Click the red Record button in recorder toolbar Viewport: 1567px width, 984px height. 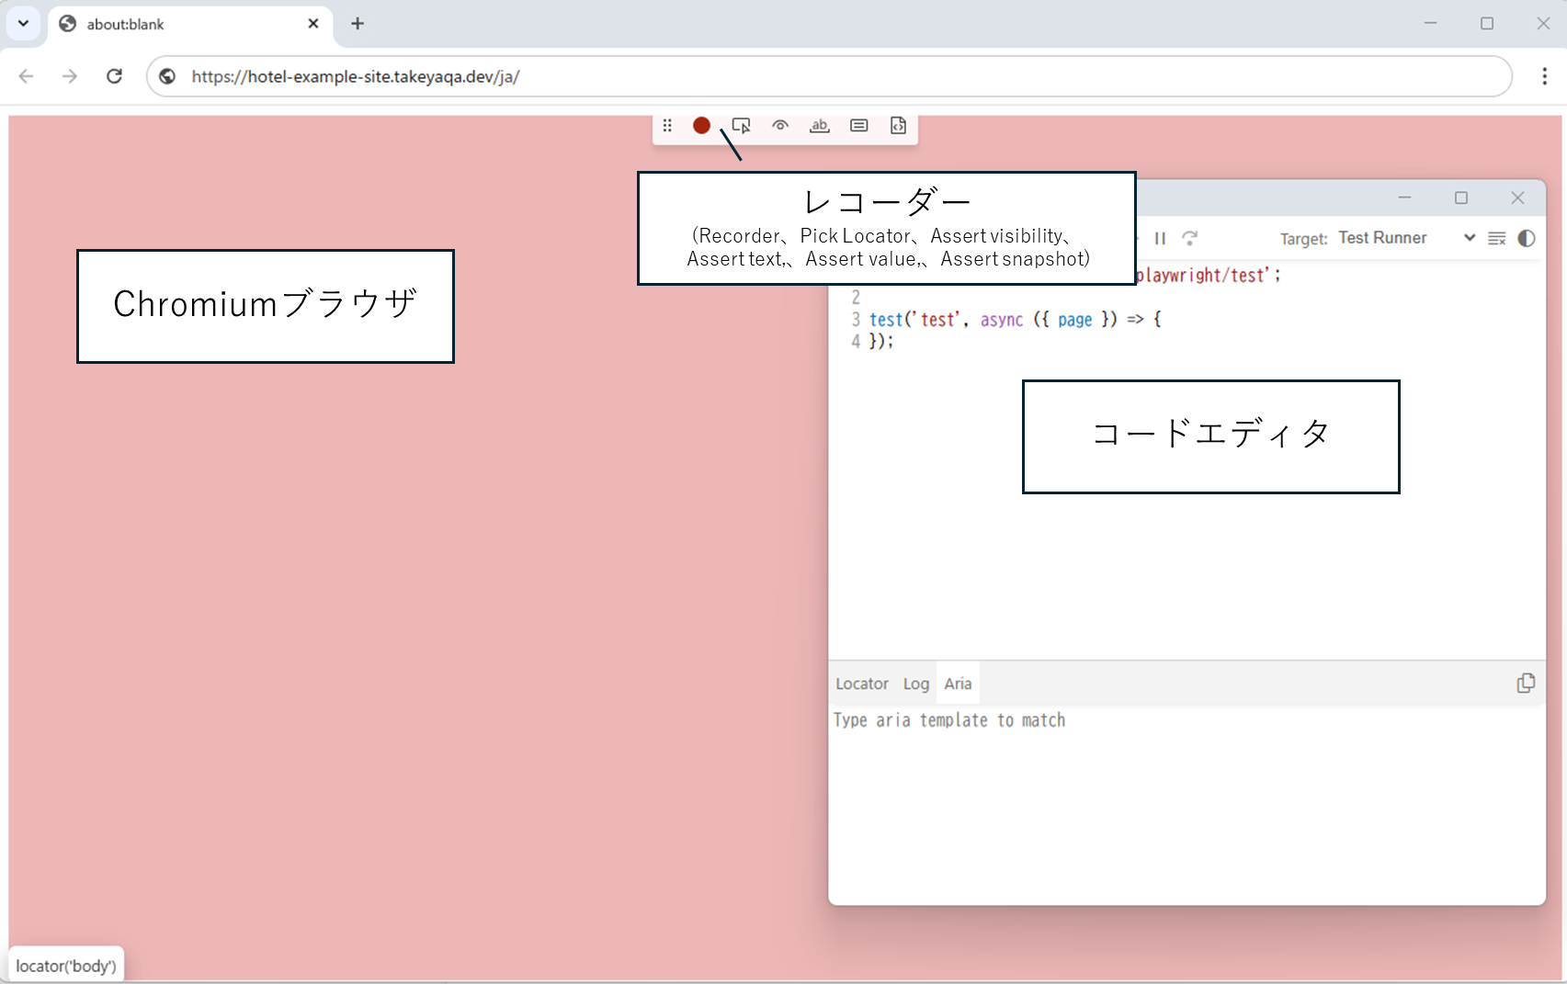coord(701,126)
